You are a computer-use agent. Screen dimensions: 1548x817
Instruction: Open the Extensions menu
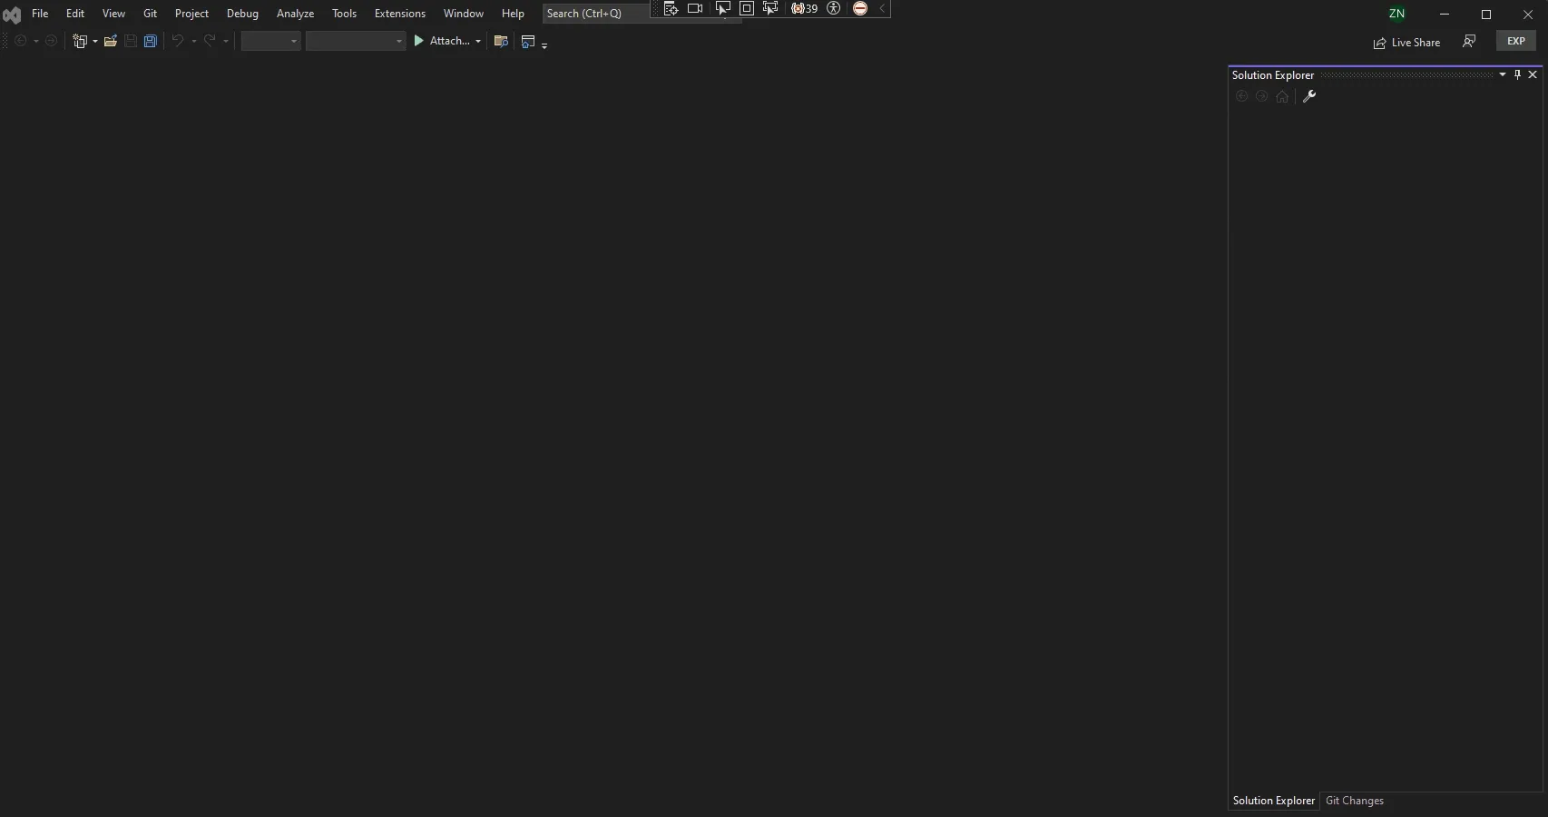[x=399, y=14]
